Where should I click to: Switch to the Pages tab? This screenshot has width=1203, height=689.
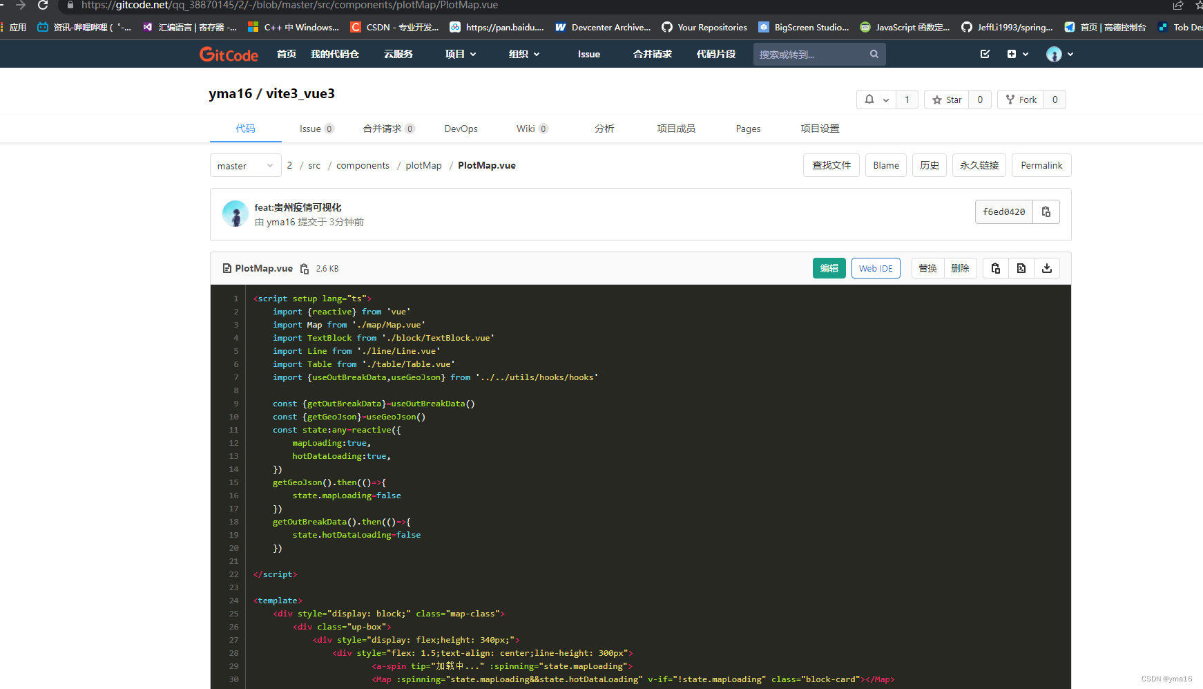[748, 129]
